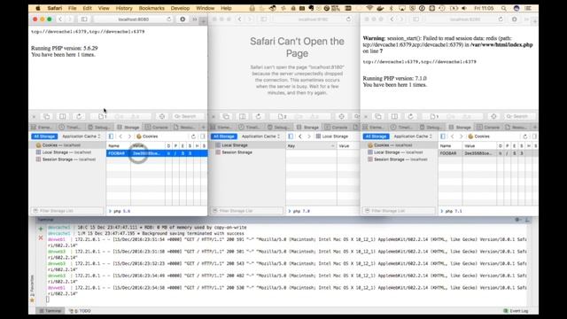Image resolution: width=567 pixels, height=319 pixels.
Task: Go to previous storage view in left inspector
Action: coord(120,136)
